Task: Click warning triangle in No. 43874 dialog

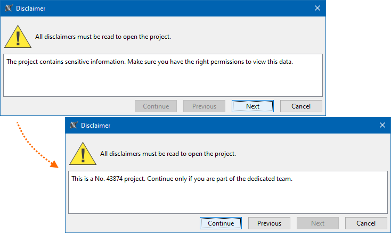Action: point(82,153)
